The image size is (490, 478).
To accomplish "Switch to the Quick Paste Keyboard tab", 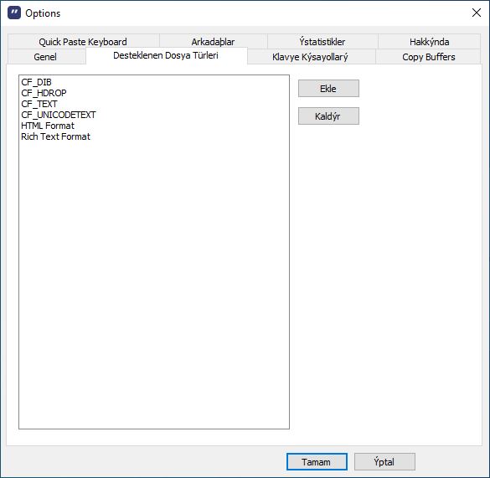I will click(83, 42).
